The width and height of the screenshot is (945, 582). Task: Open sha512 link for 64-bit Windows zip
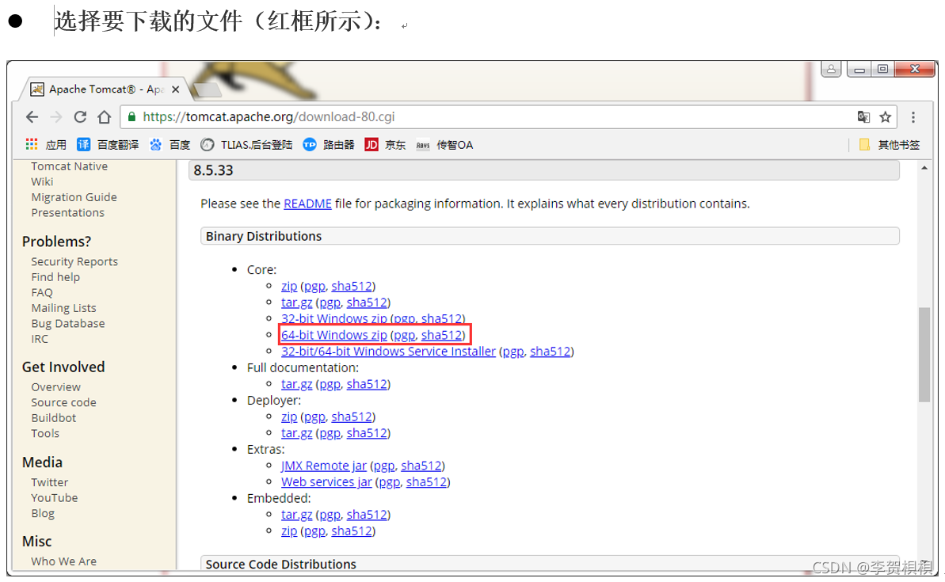442,335
